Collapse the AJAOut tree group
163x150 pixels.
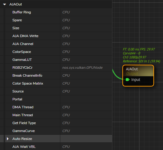coord(5,4)
